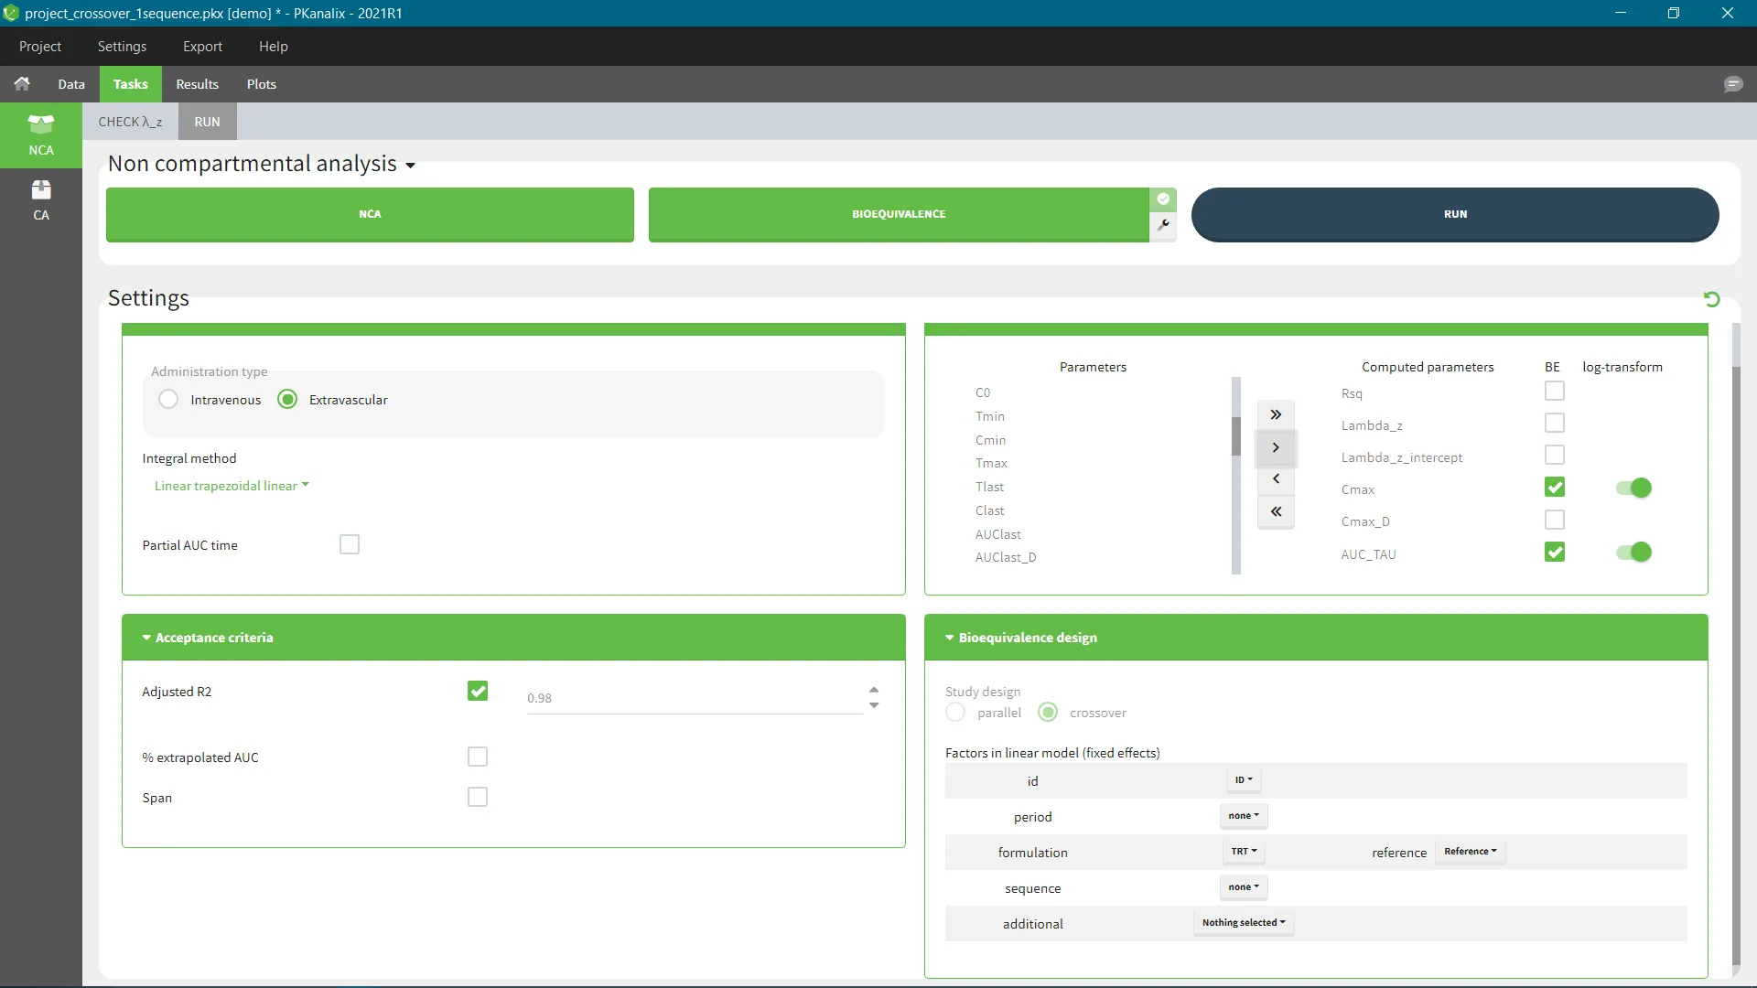Toggle log-transform switch for Cmax
Image resolution: width=1757 pixels, height=988 pixels.
1633,489
